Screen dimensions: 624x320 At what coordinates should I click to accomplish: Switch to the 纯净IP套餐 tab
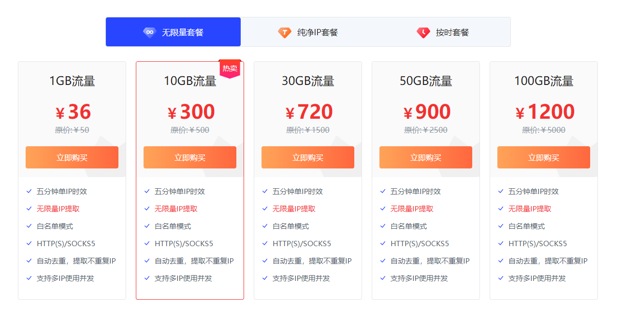pyautogui.click(x=308, y=32)
